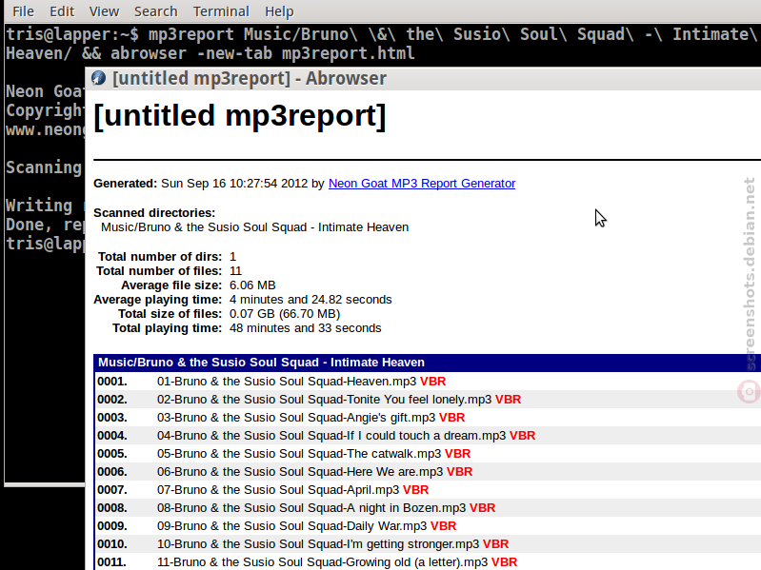
Task: Click the Abrowser window title text
Action: (250, 78)
